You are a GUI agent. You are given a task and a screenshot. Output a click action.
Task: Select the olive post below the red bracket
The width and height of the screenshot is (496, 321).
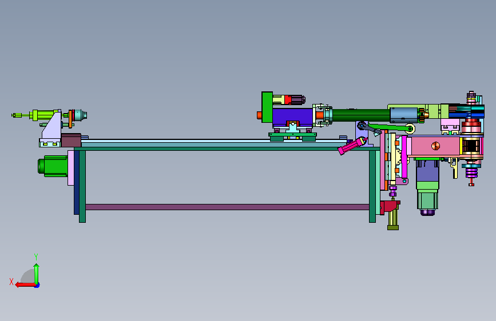(x=393, y=219)
